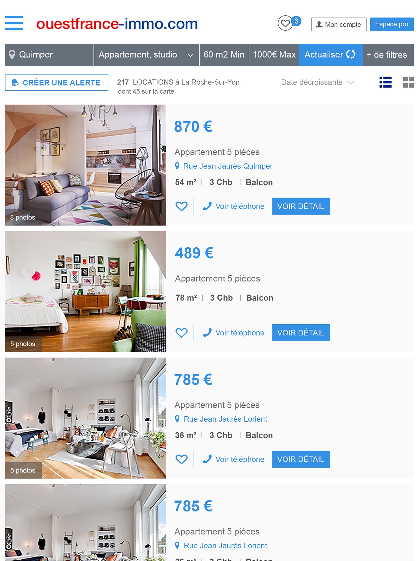The width and height of the screenshot is (420, 561).
Task: Switch to list view layout
Action: coord(385,82)
